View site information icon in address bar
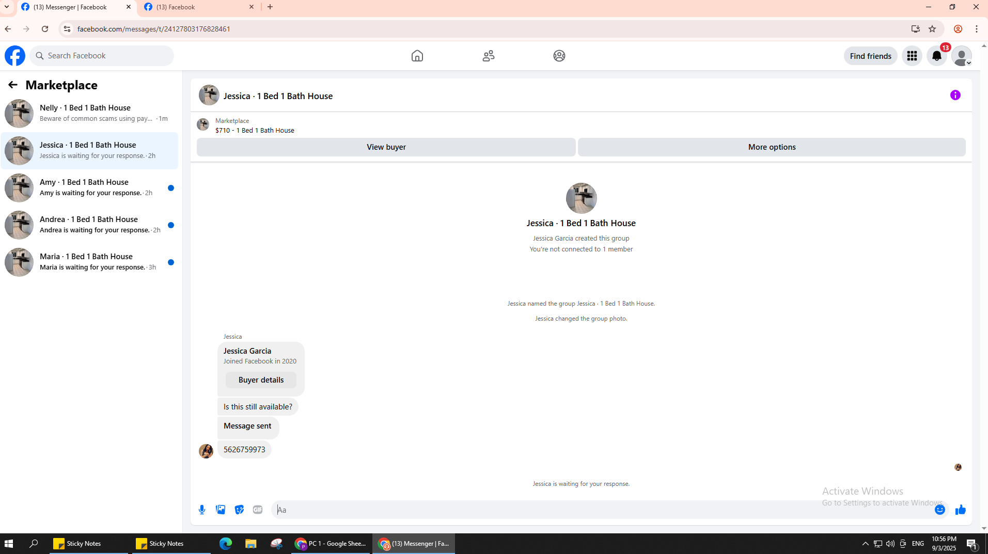Image resolution: width=988 pixels, height=554 pixels. click(67, 29)
